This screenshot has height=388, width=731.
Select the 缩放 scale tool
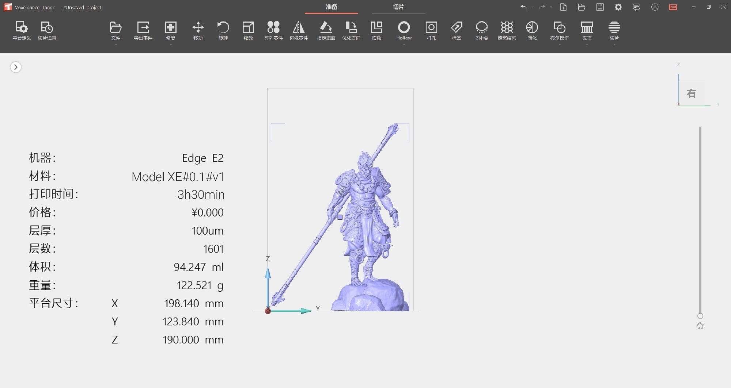click(x=248, y=31)
